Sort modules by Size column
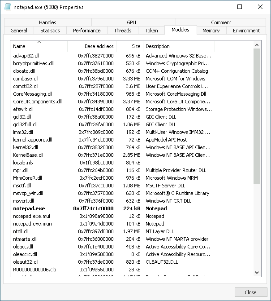Viewport: 271px width, 301px height. pos(129,46)
